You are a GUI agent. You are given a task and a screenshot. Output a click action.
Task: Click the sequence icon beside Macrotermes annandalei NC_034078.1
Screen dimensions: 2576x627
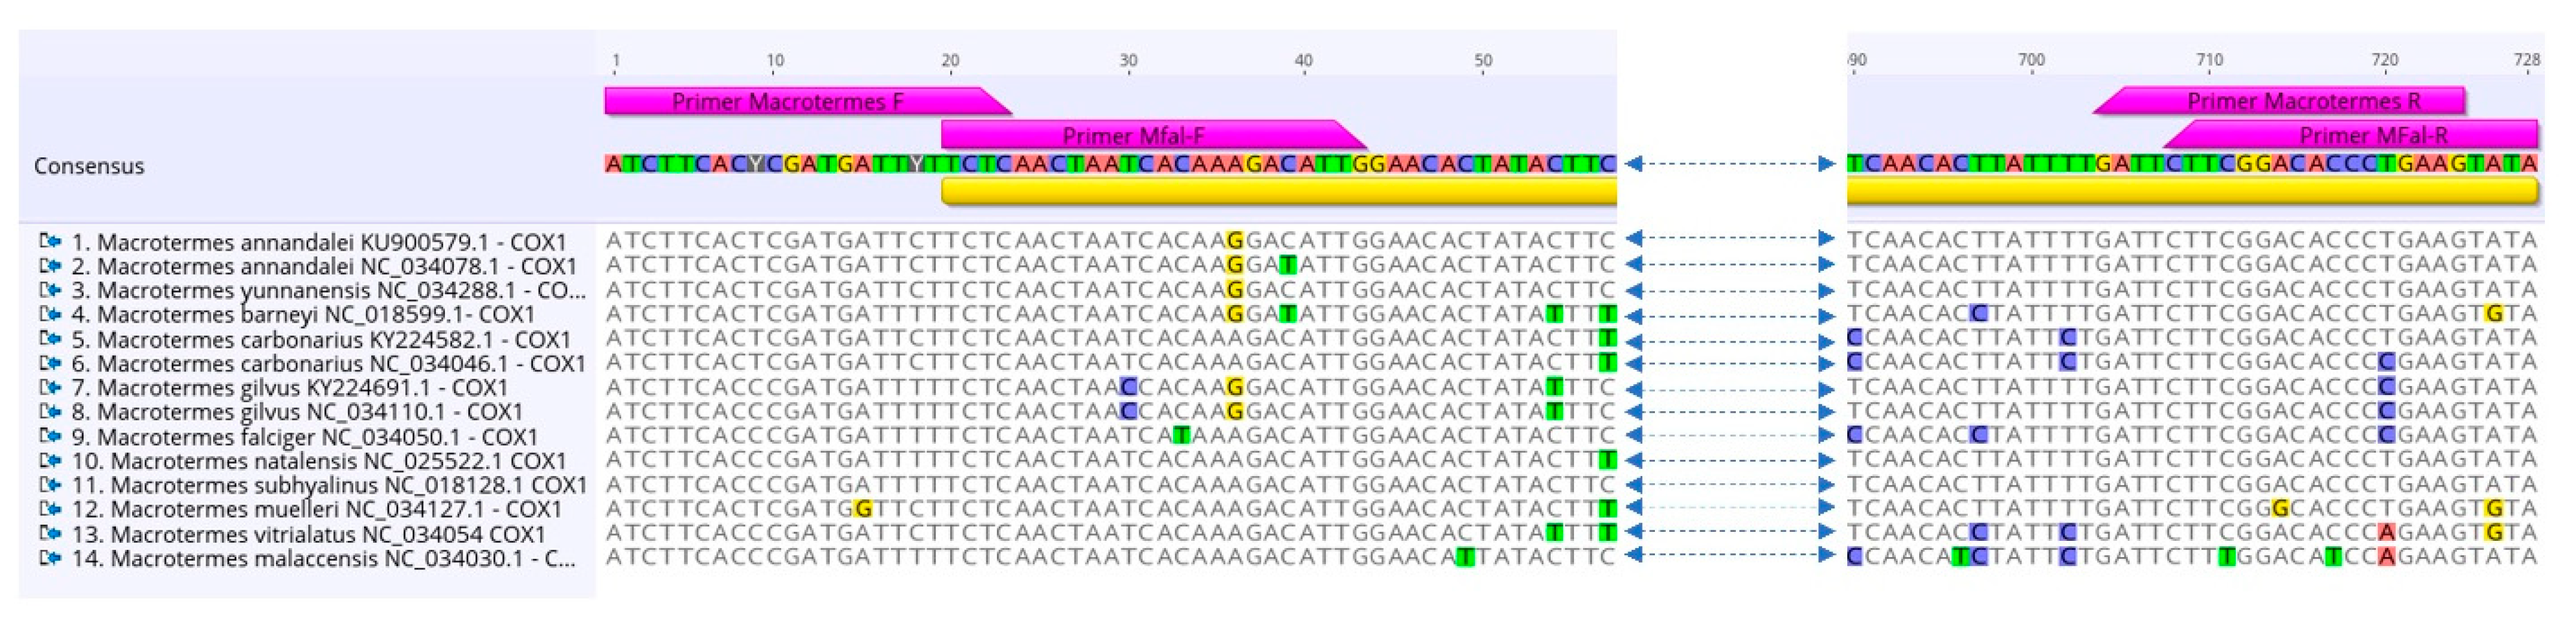tap(50, 265)
